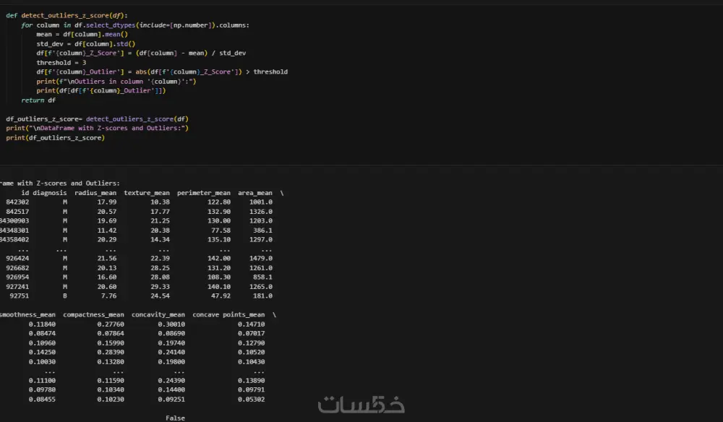Click the area value 1326.0
The image size is (723, 422).
pyautogui.click(x=261, y=212)
